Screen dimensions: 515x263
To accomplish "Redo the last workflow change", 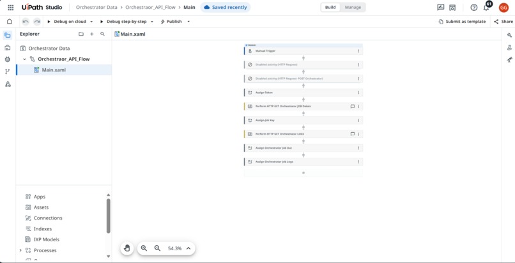I will [x=37, y=22].
